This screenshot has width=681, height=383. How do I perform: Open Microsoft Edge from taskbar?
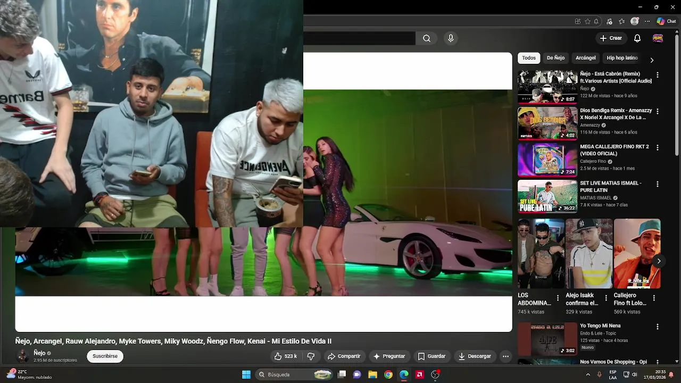(x=404, y=374)
